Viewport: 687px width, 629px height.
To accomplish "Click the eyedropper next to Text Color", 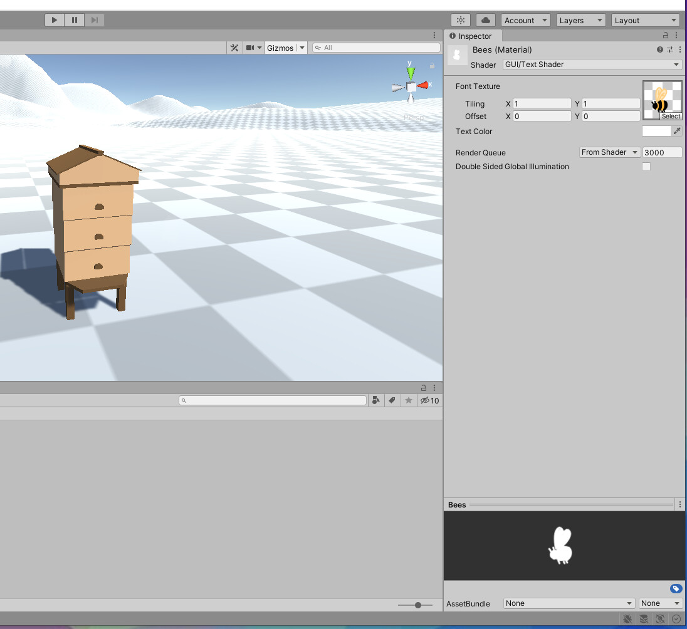I will point(678,130).
